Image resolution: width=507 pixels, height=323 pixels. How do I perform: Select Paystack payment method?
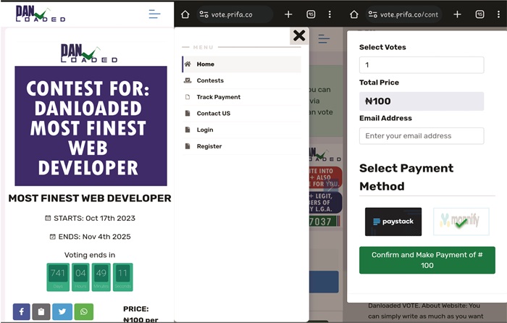393,222
